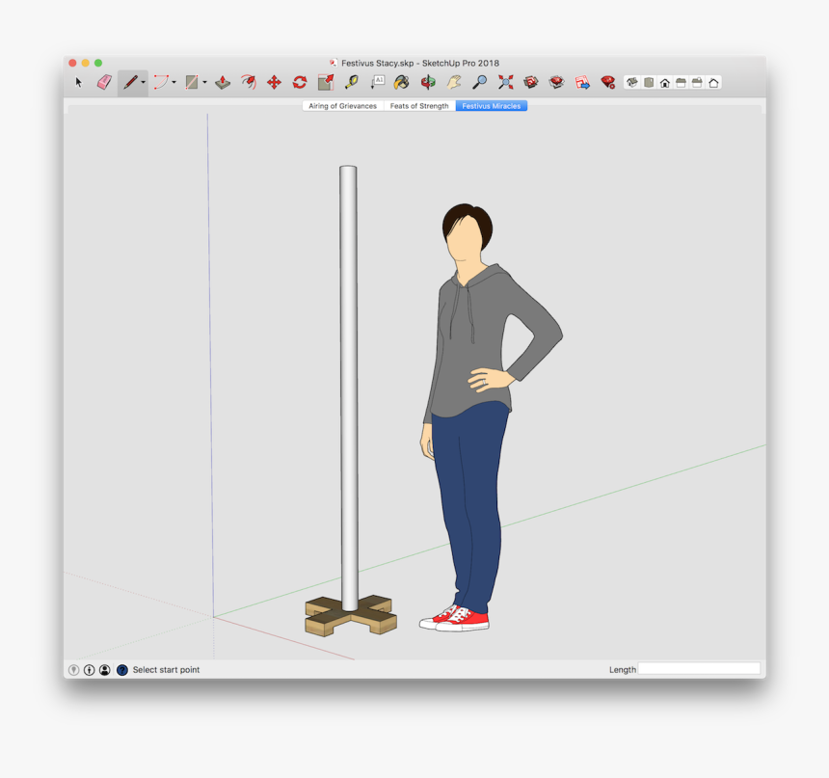Activate the Push/Pull tool
Screen dimensions: 829x778
click(224, 83)
